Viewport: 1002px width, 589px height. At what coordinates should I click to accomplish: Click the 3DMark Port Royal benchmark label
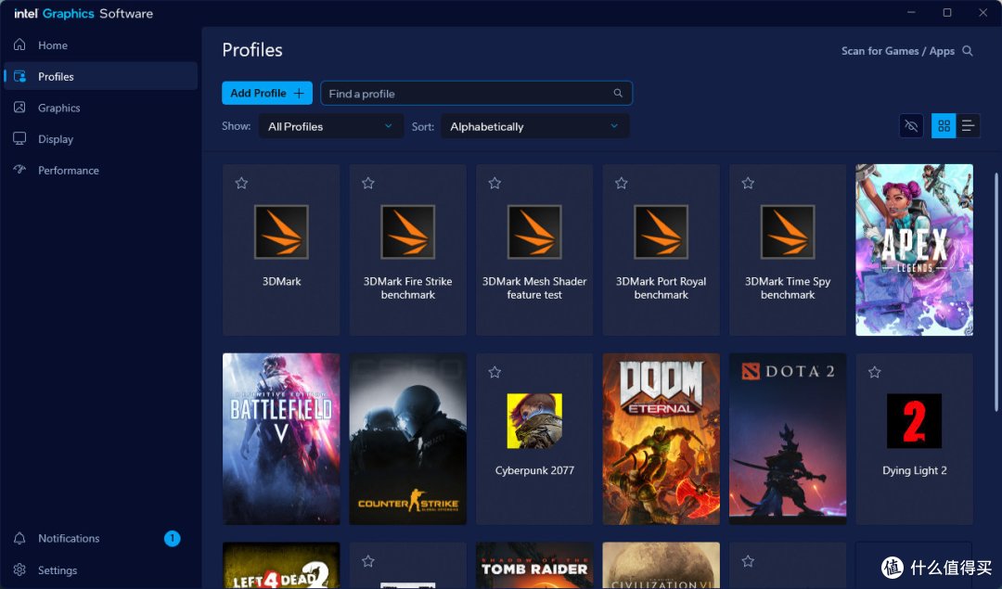coord(661,288)
